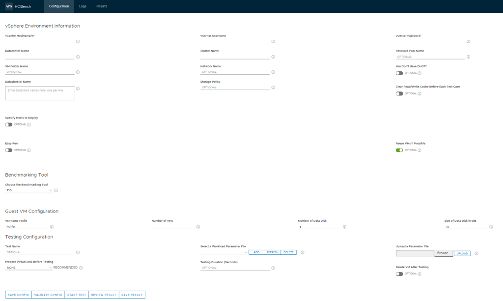
Task: Click the VALIDATE CONFIG button
Action: pyautogui.click(x=48, y=294)
